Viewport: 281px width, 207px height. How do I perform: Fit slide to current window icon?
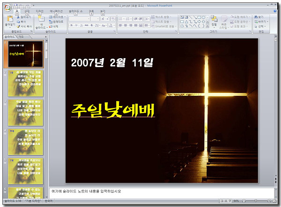274,201
